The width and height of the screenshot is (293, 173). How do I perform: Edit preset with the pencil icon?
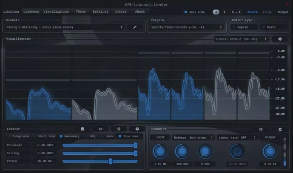click(x=135, y=27)
